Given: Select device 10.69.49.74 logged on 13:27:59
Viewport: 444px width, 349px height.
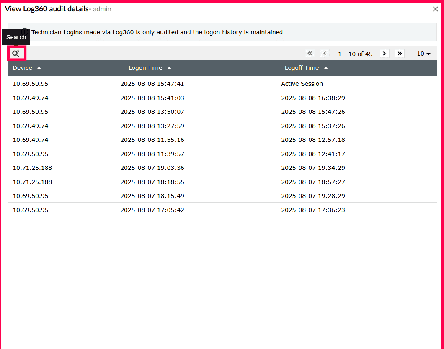Looking at the screenshot, I should [30, 126].
